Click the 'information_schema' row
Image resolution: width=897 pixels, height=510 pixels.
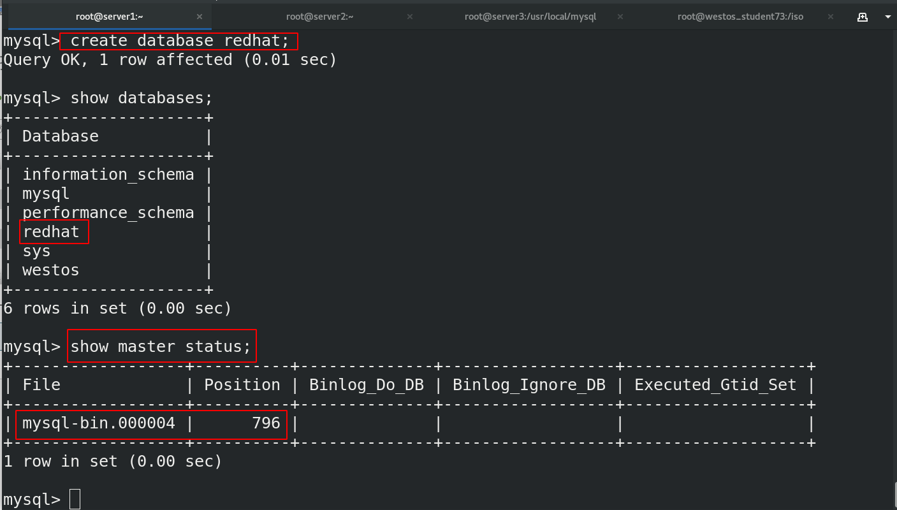click(108, 175)
